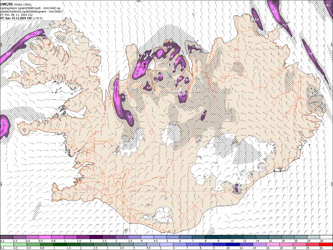Select the rain-scale swatch labeled 6
333x250 pixels.
pos(180,244)
